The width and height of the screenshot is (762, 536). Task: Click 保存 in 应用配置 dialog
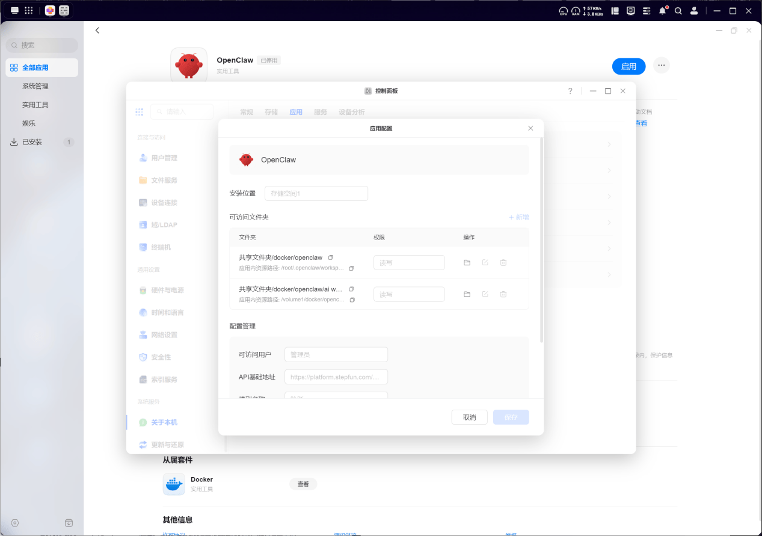[x=511, y=417]
